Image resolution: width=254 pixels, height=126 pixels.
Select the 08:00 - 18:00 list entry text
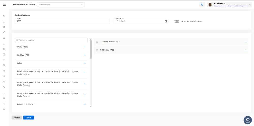(23, 47)
